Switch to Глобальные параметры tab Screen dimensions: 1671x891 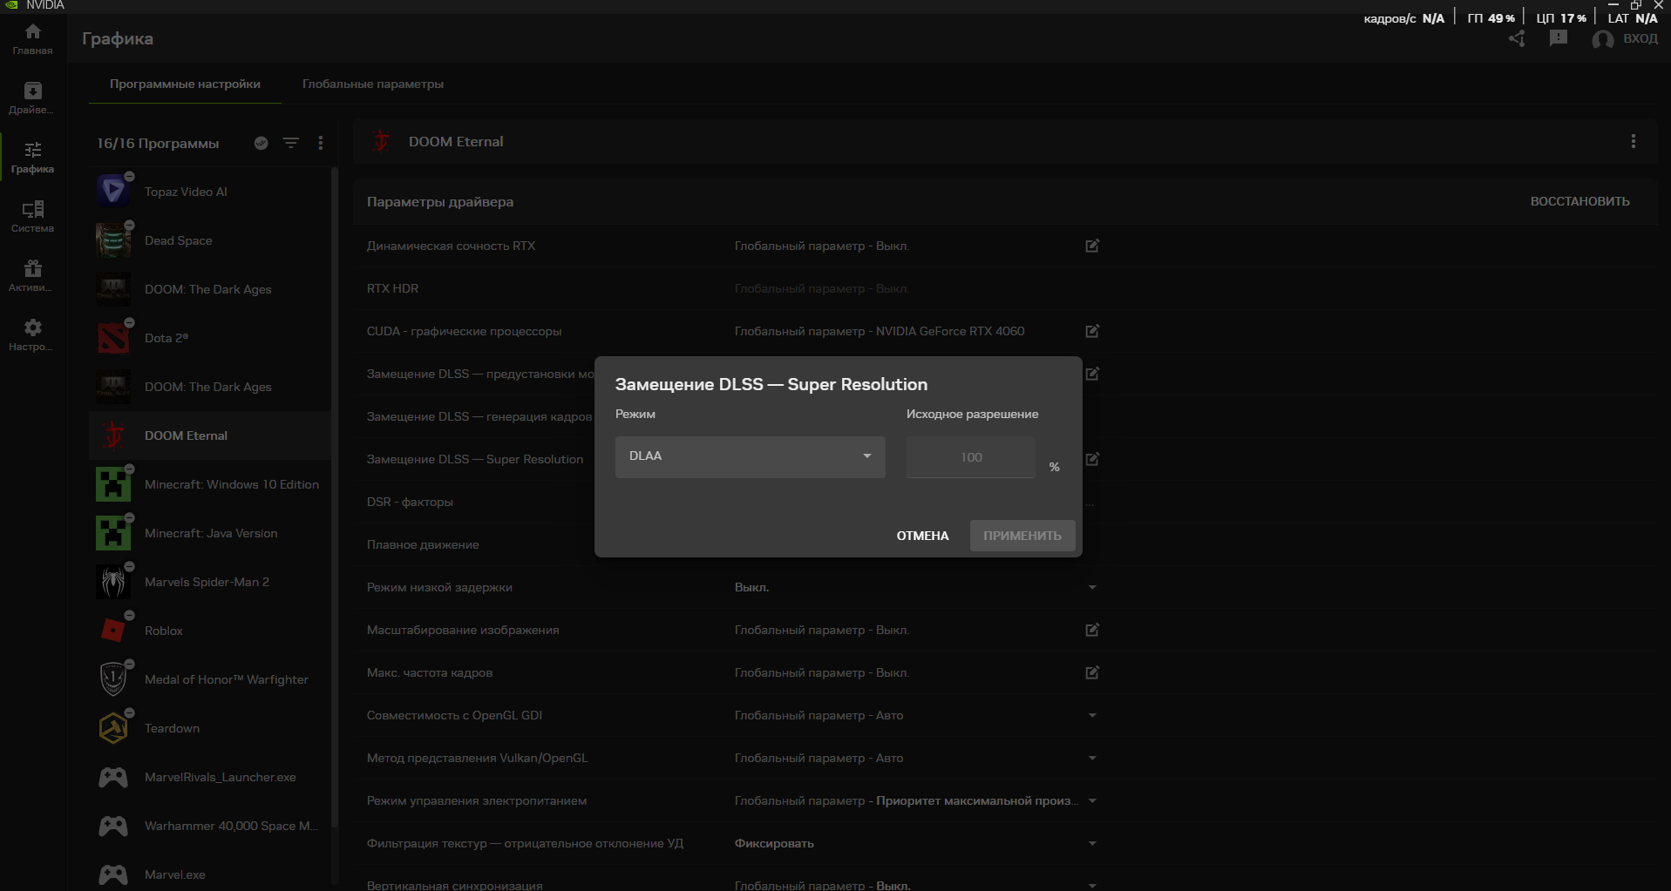click(372, 84)
